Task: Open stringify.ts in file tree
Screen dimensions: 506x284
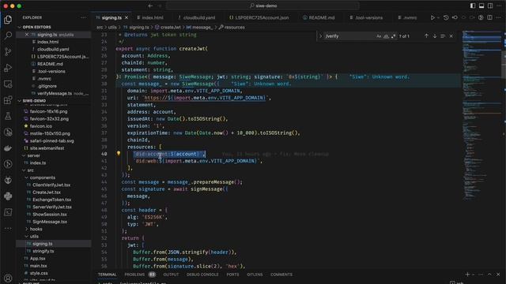Action: (x=43, y=251)
